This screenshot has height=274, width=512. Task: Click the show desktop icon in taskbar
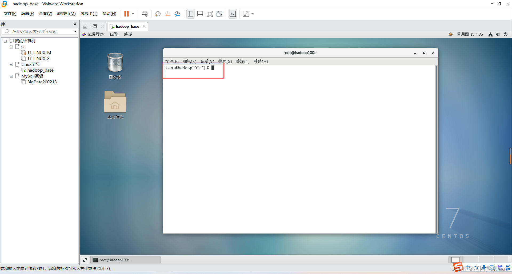[85, 260]
